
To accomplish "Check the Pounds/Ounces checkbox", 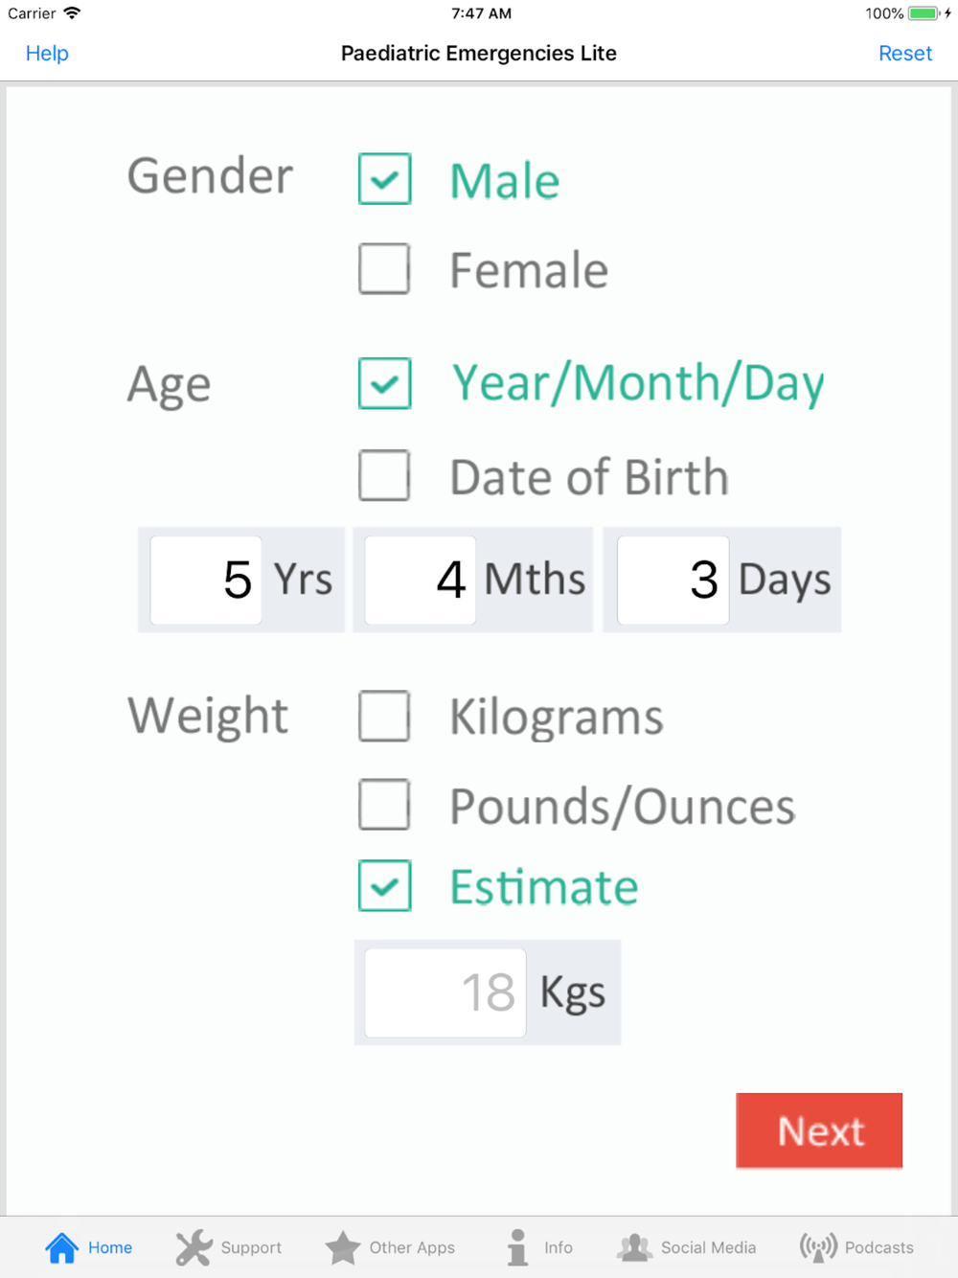I will (384, 804).
